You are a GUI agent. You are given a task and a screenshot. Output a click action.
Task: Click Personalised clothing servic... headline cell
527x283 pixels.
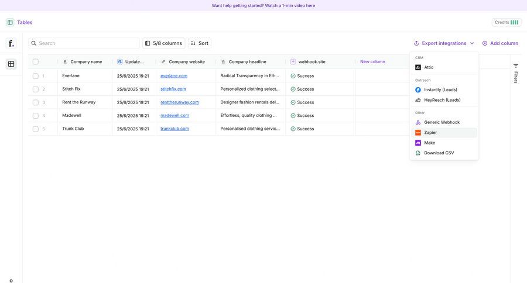coord(251,129)
